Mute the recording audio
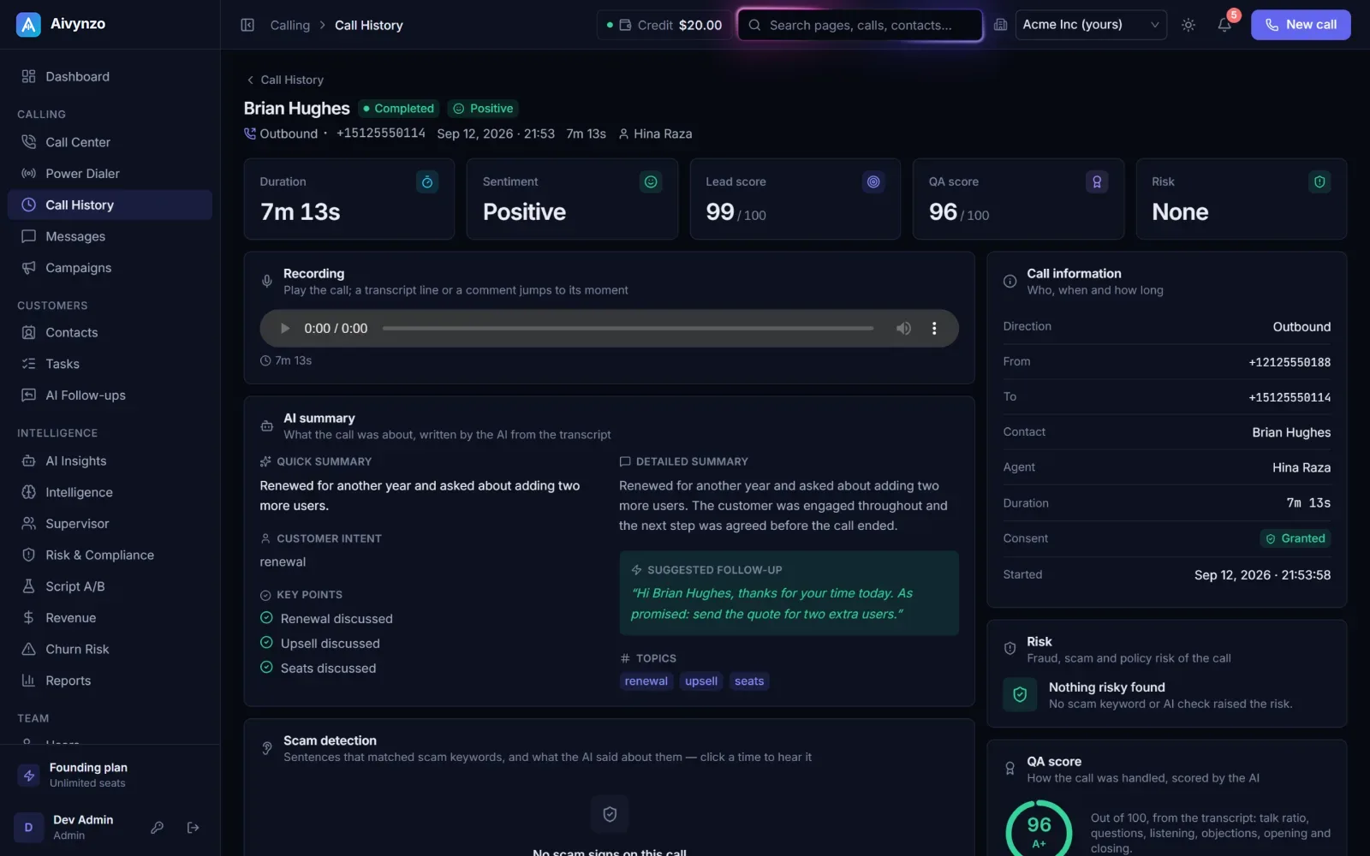Viewport: 1370px width, 856px height. pos(903,328)
